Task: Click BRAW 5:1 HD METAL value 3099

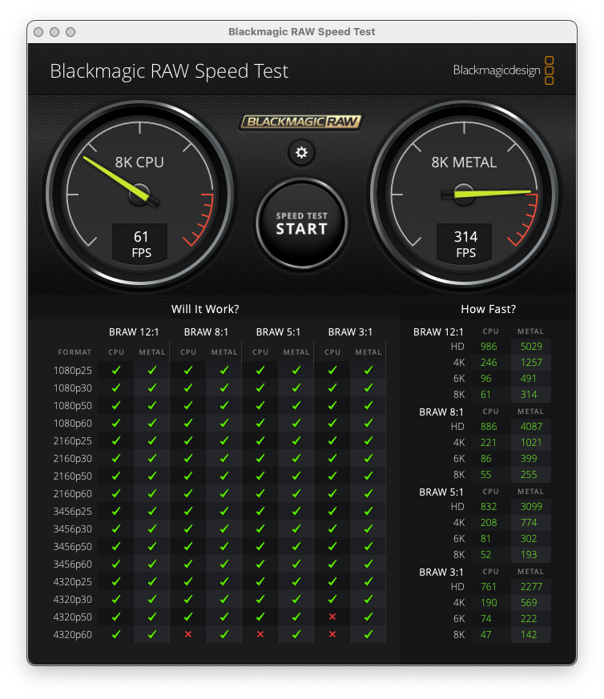Action: coord(531,507)
